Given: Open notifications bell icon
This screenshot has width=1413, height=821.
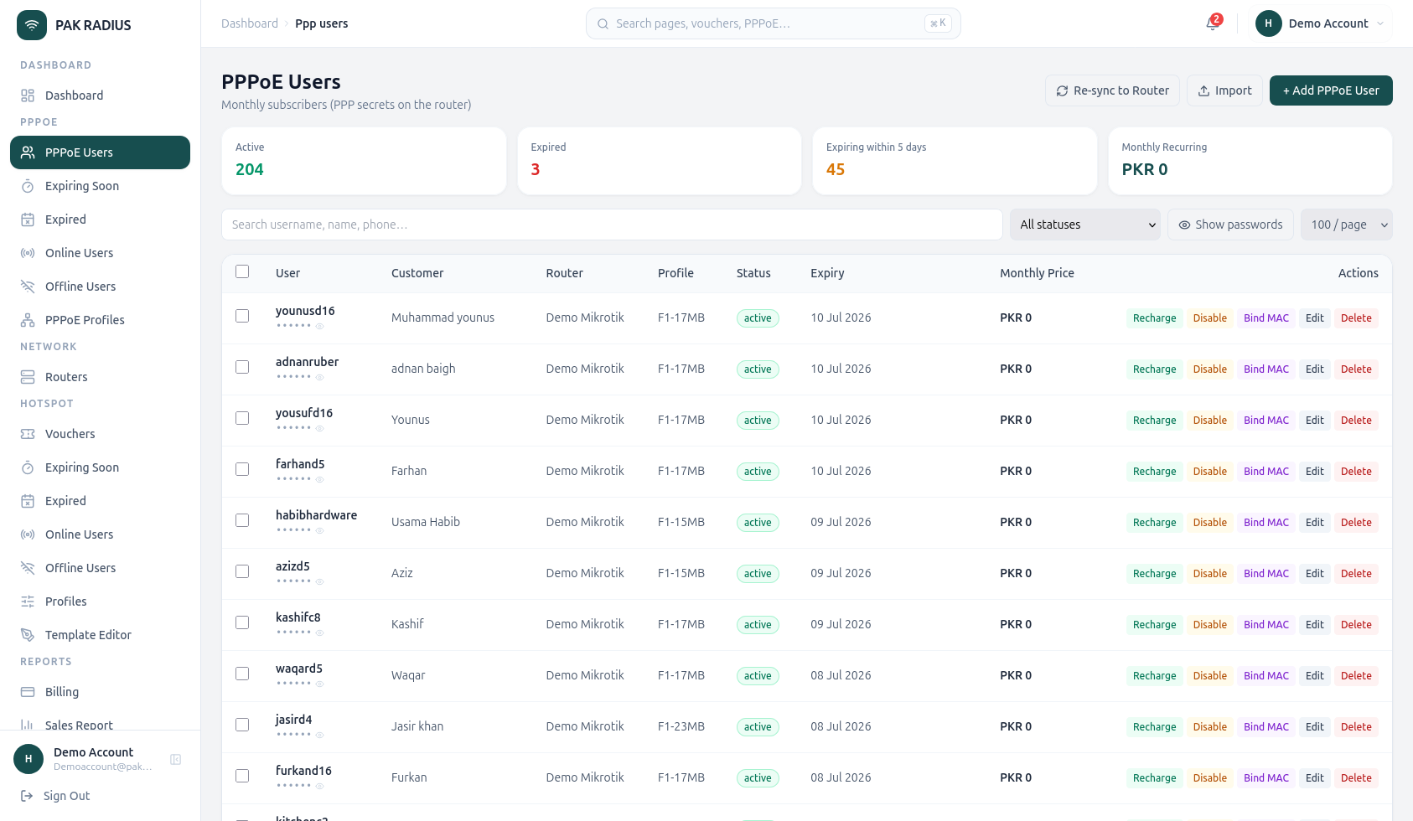Looking at the screenshot, I should (x=1212, y=23).
